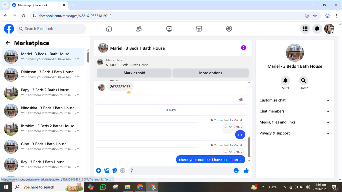Click the "ok" message bubble
This screenshot has width=342, height=192.
click(240, 134)
